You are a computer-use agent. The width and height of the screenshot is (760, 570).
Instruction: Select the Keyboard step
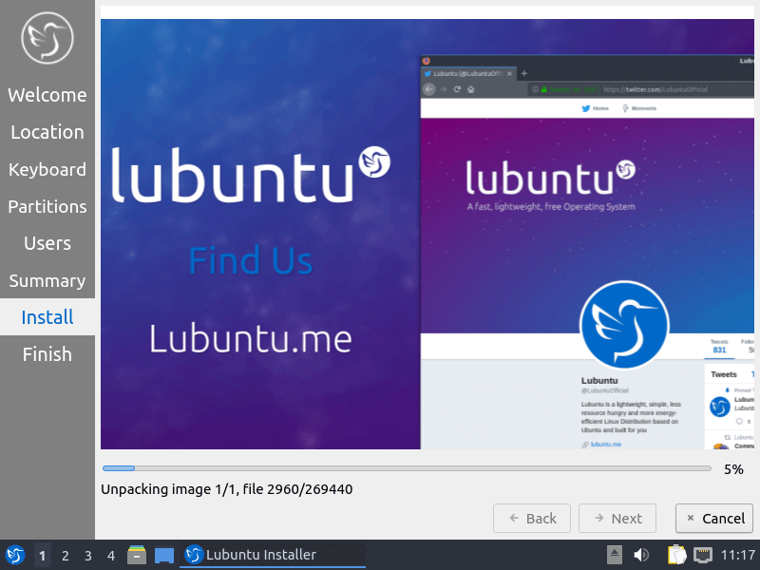[47, 169]
